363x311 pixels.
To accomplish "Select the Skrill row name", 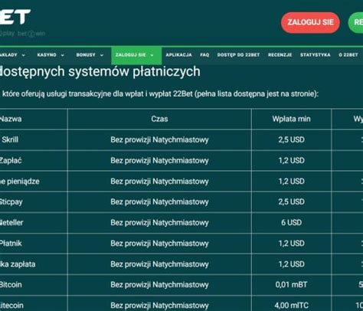I will click(x=10, y=139).
